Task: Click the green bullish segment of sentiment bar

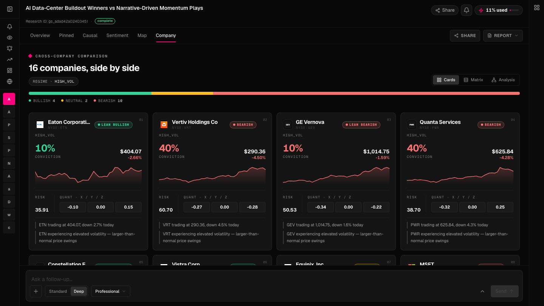Action: click(90, 93)
